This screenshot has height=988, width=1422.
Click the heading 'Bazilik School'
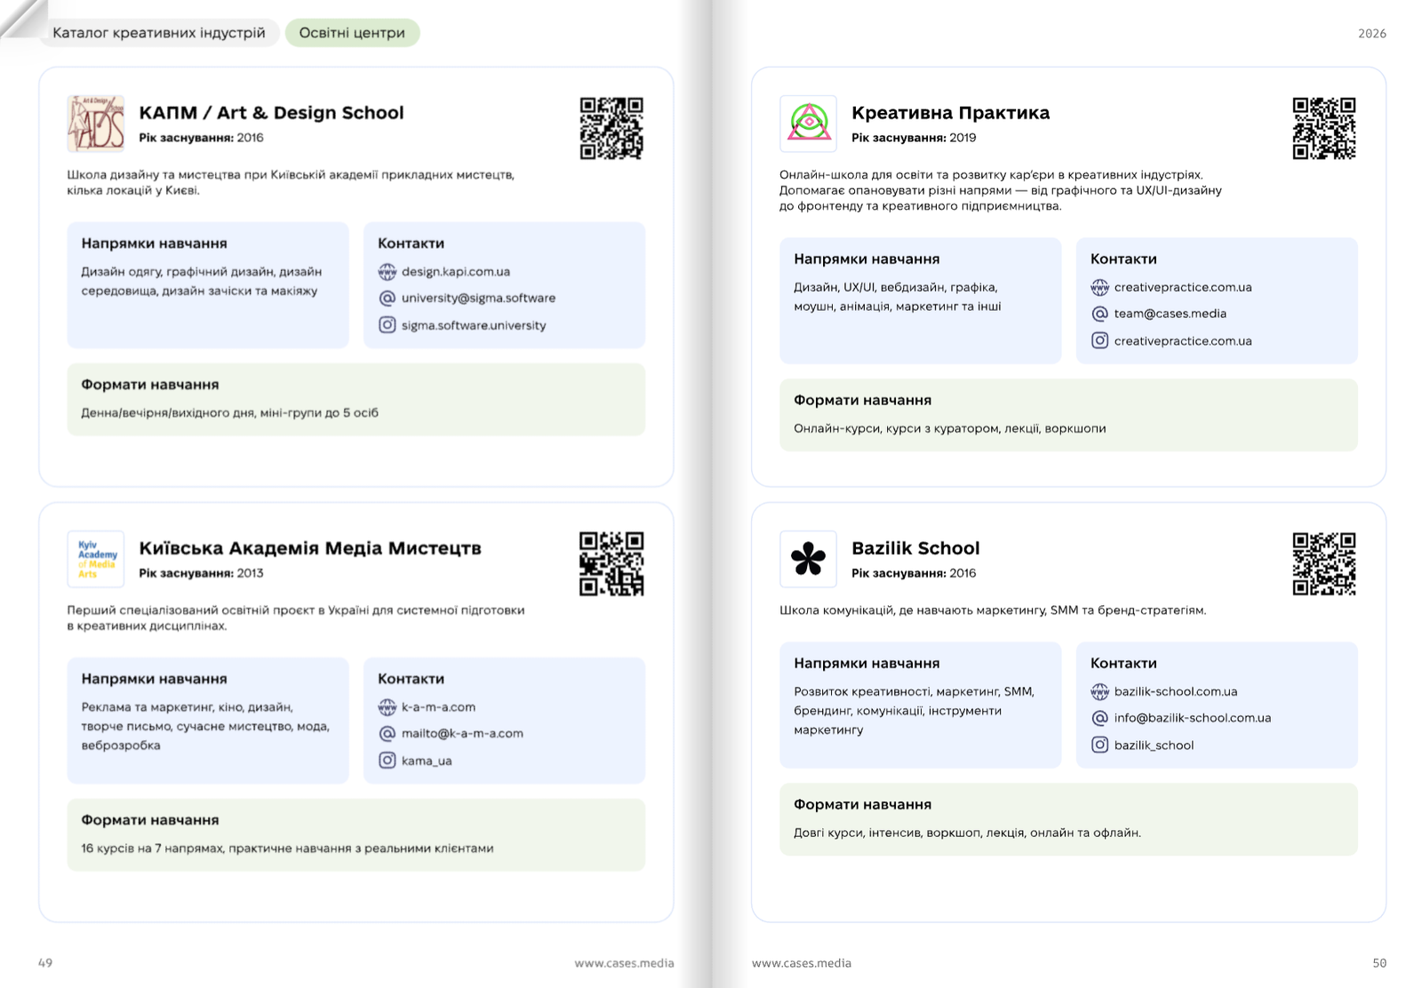coord(915,548)
